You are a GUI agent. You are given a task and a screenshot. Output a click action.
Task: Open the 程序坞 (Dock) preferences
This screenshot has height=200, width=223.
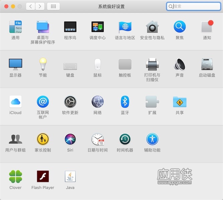(70, 27)
